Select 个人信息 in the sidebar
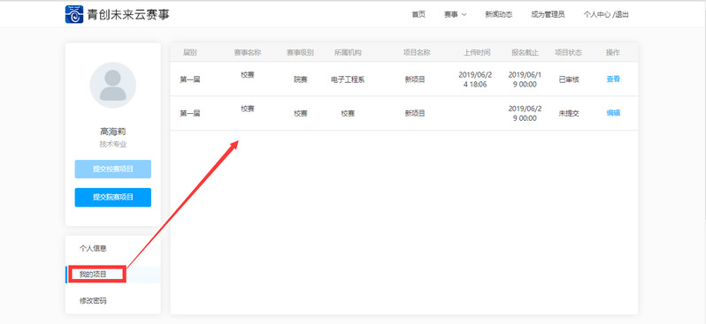 [93, 248]
